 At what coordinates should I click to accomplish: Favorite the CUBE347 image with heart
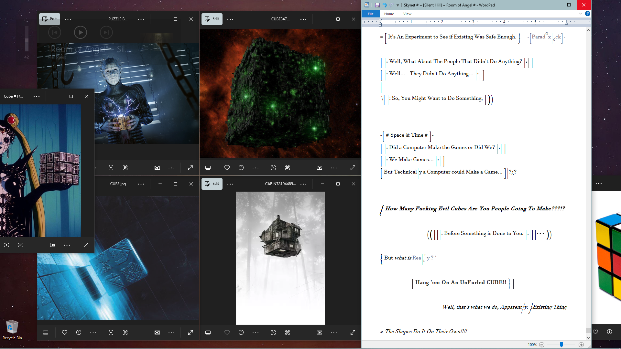[x=227, y=168]
